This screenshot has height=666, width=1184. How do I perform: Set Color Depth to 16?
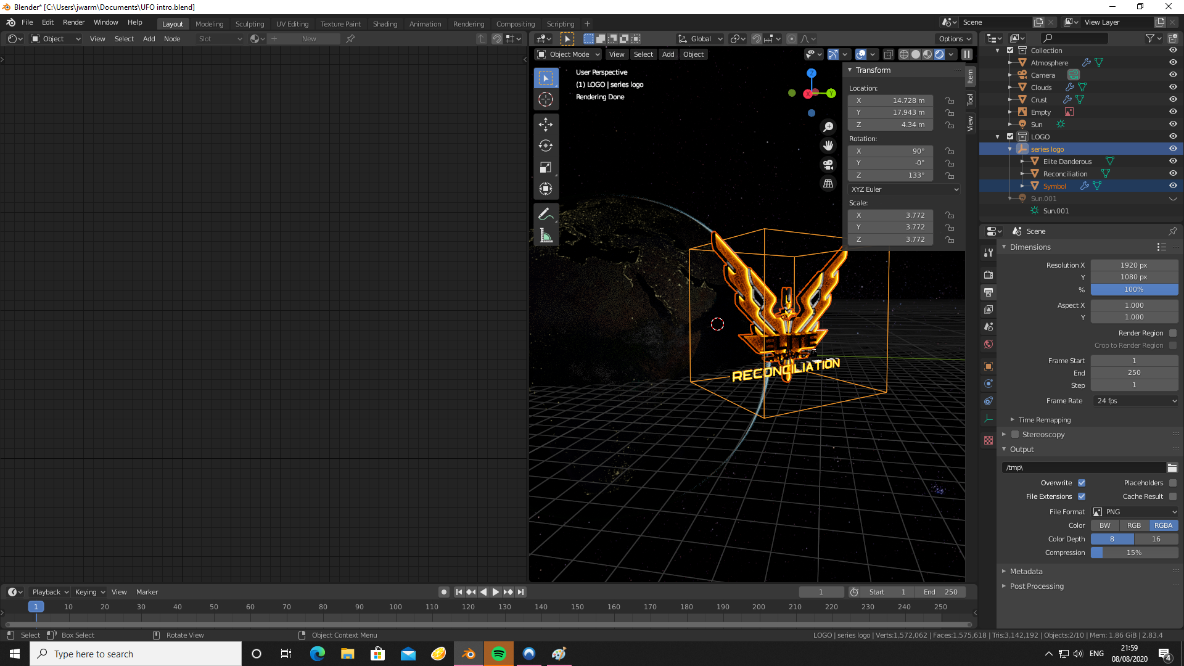(1156, 539)
